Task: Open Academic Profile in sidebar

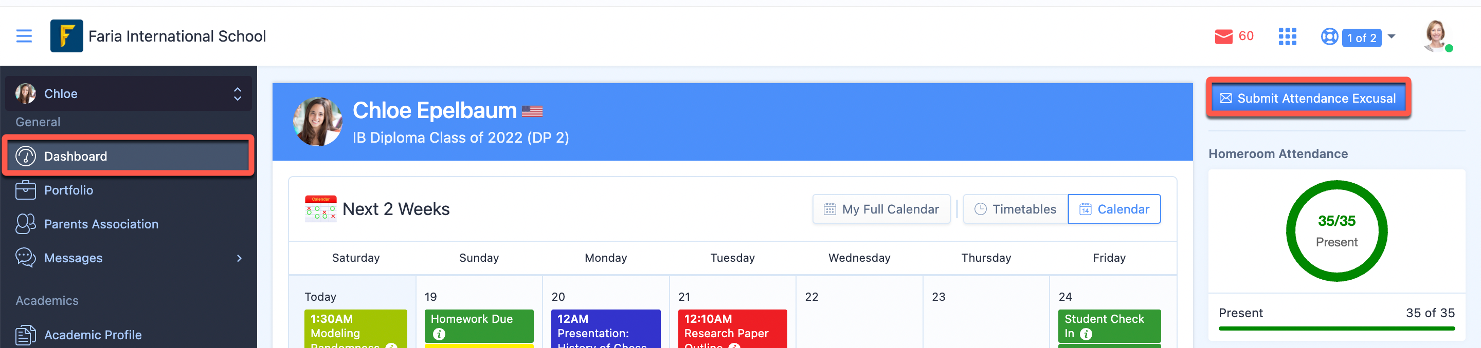Action: point(93,335)
